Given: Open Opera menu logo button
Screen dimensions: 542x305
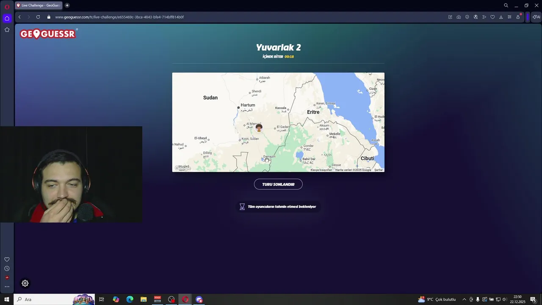Looking at the screenshot, I should tap(7, 6).
